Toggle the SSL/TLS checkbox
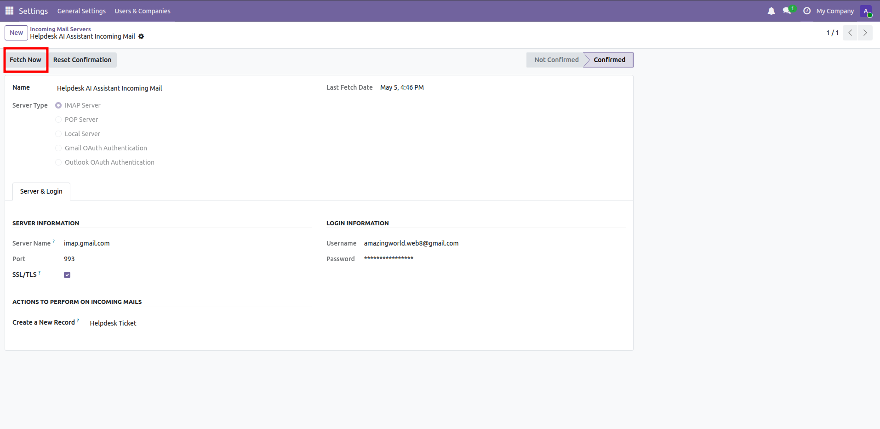880x429 pixels. coord(67,275)
